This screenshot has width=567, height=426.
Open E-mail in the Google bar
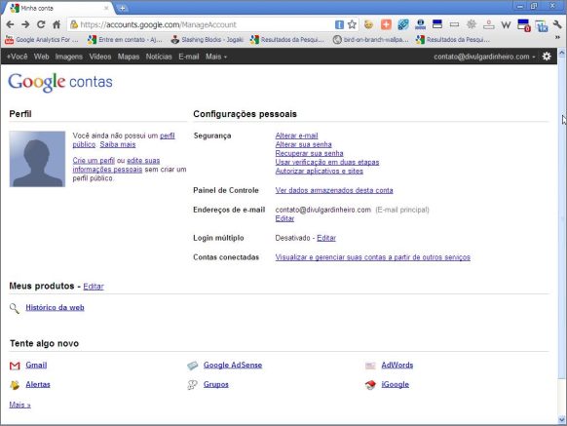point(189,57)
